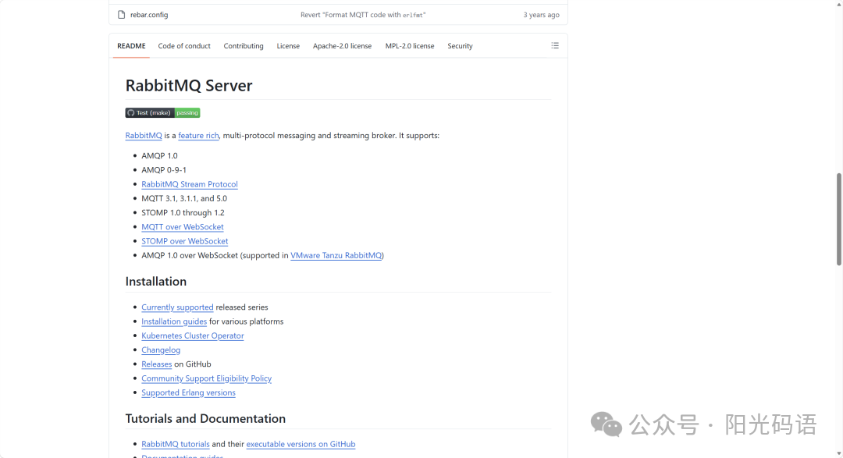Click the 3 years ago timestamp
The width and height of the screenshot is (843, 458).
pyautogui.click(x=542, y=15)
